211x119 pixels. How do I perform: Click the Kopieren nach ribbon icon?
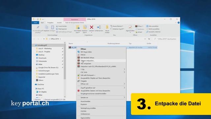point(85,27)
